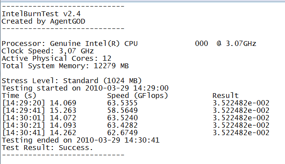This screenshot has width=285, height=164.
Task: Click the Clock Speed 3,07 GHz line
Action: click(x=47, y=51)
